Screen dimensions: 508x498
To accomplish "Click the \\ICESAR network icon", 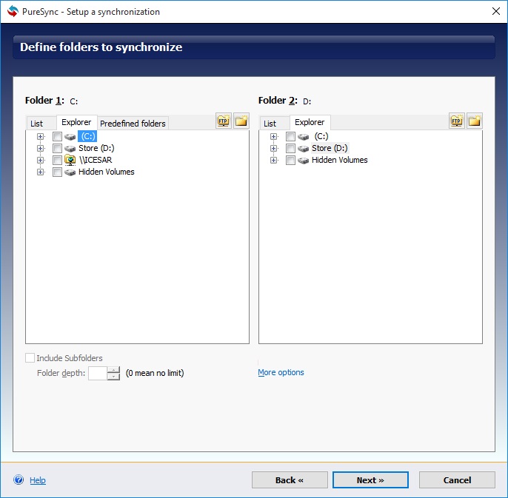I will [70, 160].
